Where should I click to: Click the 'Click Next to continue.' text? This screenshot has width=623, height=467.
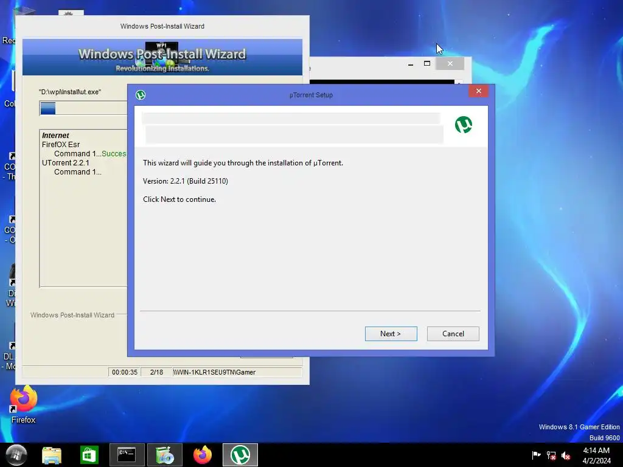pos(179,199)
